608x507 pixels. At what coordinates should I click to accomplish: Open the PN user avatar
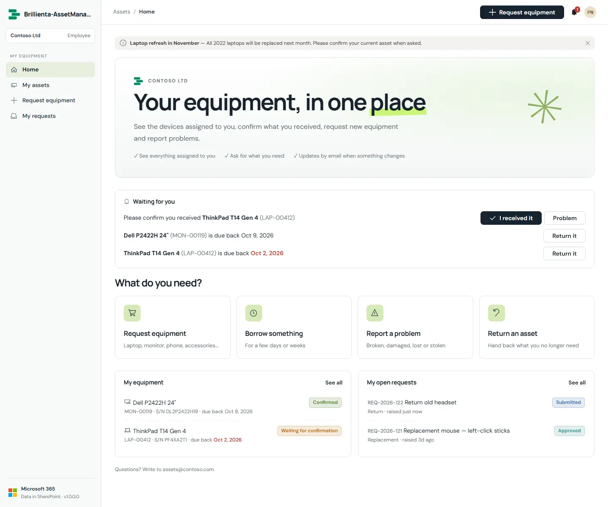pyautogui.click(x=590, y=12)
